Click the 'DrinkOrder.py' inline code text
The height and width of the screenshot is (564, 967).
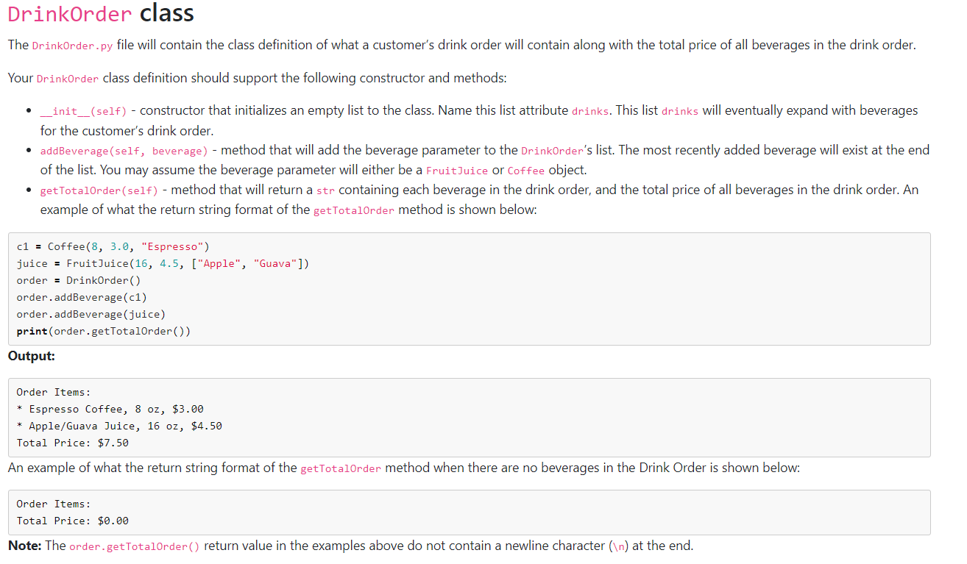coord(73,46)
